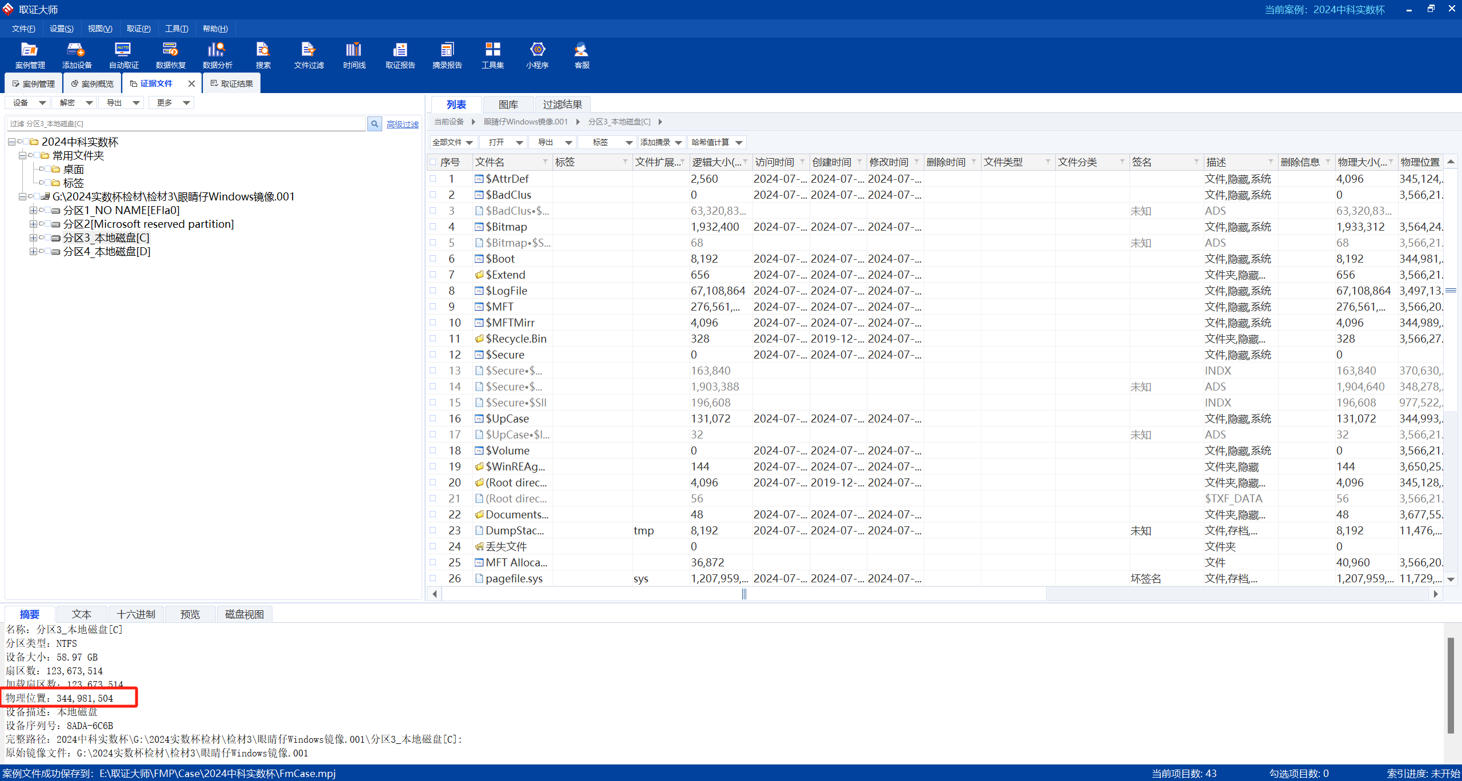
Task: Click the 取证大师 app logo
Action: [x=8, y=9]
